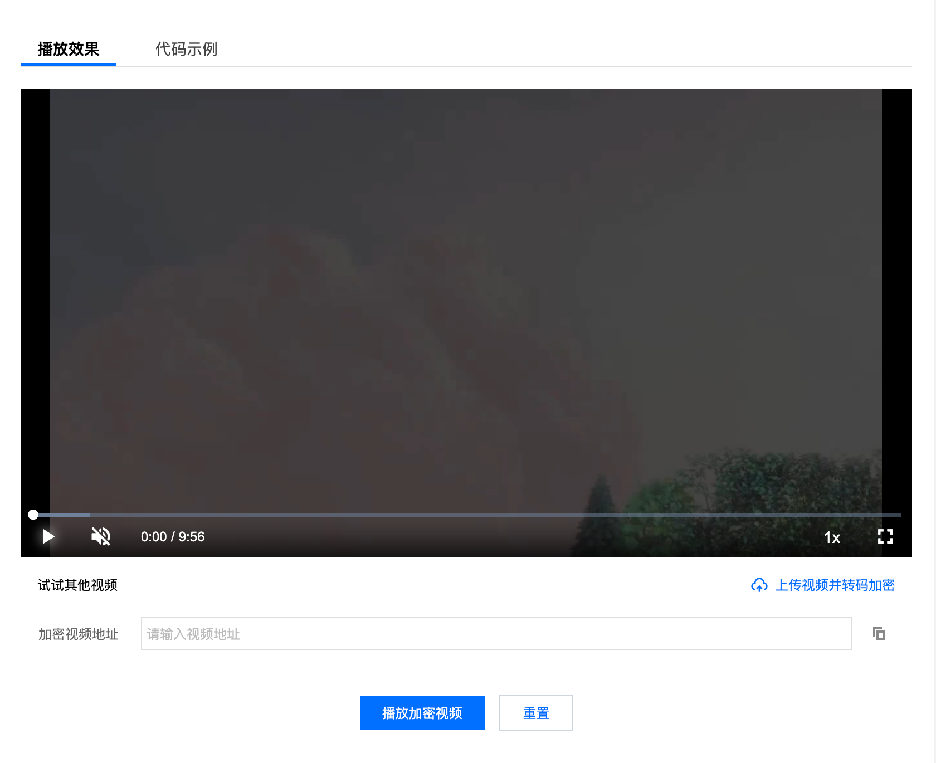The image size is (936, 763).
Task: Click the 重置 button
Action: (x=536, y=713)
